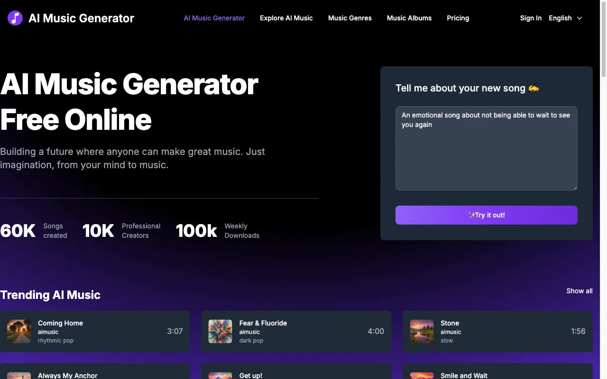Click the 60K Songs created stat

34,231
